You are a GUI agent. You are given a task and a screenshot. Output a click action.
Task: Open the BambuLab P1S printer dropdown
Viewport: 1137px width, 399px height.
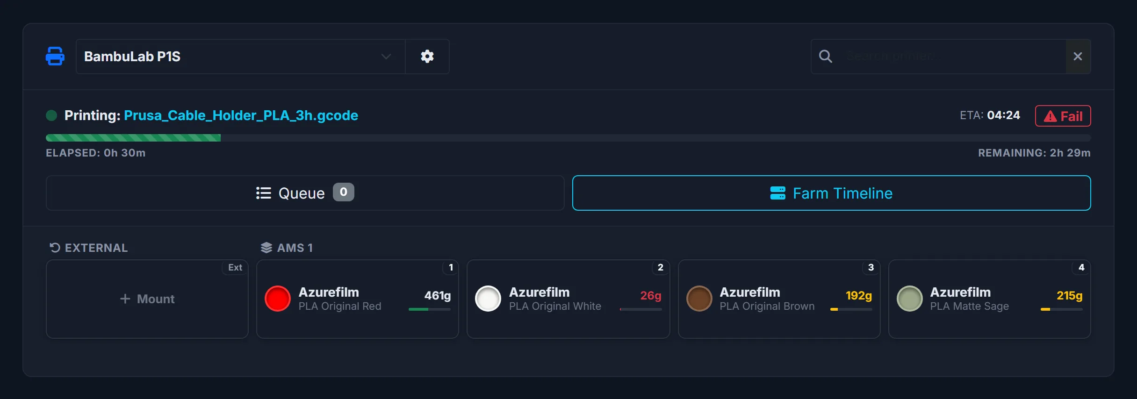pyautogui.click(x=241, y=57)
